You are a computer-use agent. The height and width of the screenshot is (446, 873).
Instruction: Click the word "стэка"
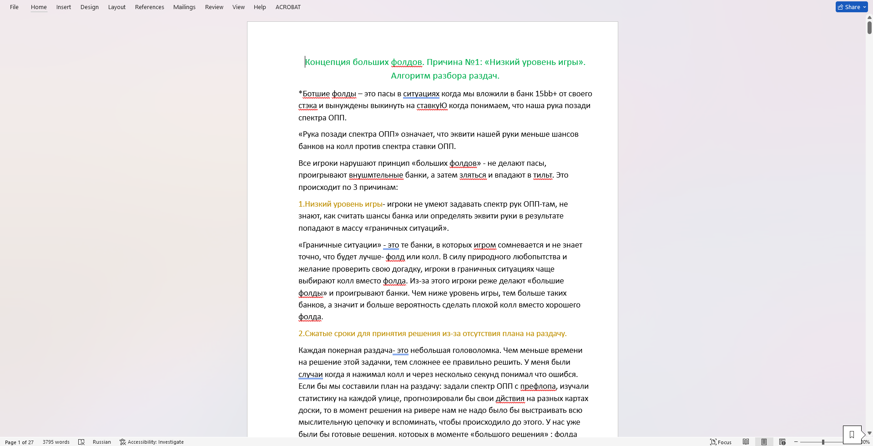[308, 106]
